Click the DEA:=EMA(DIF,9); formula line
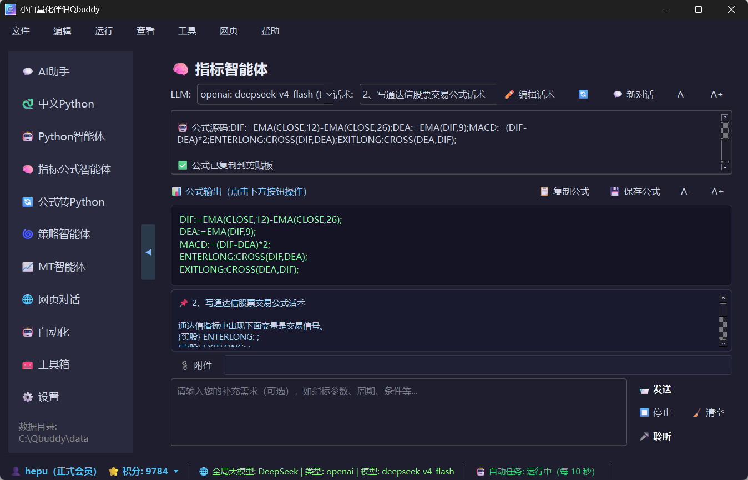Image resolution: width=748 pixels, height=480 pixels. point(218,232)
